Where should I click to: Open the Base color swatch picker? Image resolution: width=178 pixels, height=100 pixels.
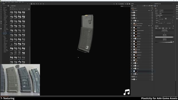click(x=164, y=37)
